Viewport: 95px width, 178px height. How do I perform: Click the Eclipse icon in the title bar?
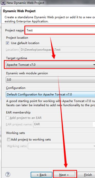pyautogui.click(x=3, y=3)
